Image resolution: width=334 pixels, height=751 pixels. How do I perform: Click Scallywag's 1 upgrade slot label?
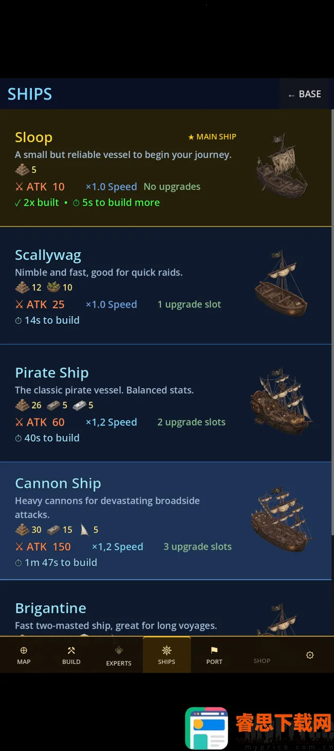tap(189, 305)
